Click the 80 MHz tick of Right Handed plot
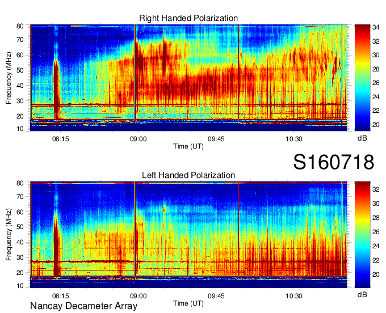The image size is (386, 313). (20, 26)
